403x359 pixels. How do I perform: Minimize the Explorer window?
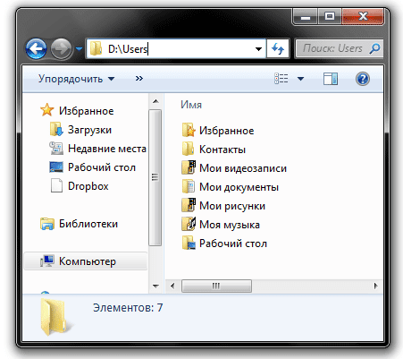[306, 16]
